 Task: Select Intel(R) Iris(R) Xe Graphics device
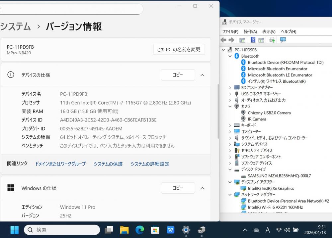tap(271, 188)
